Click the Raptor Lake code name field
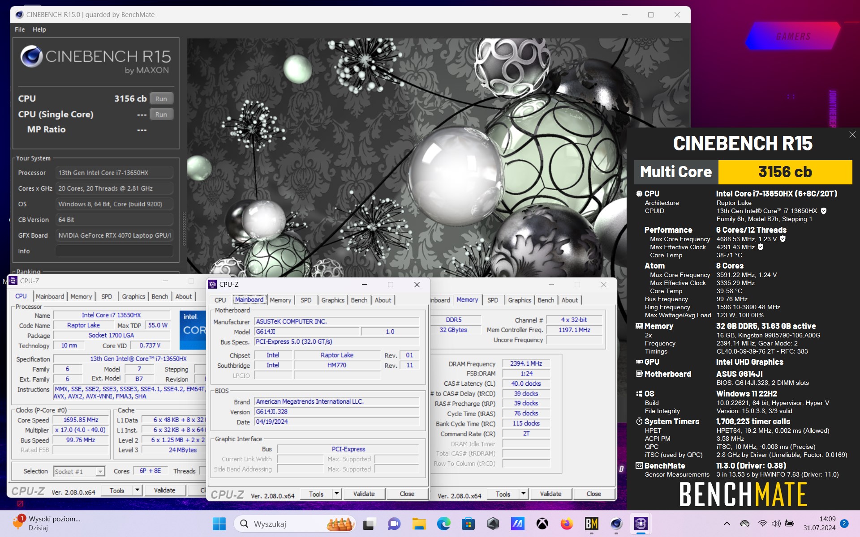The height and width of the screenshot is (537, 860). [83, 325]
